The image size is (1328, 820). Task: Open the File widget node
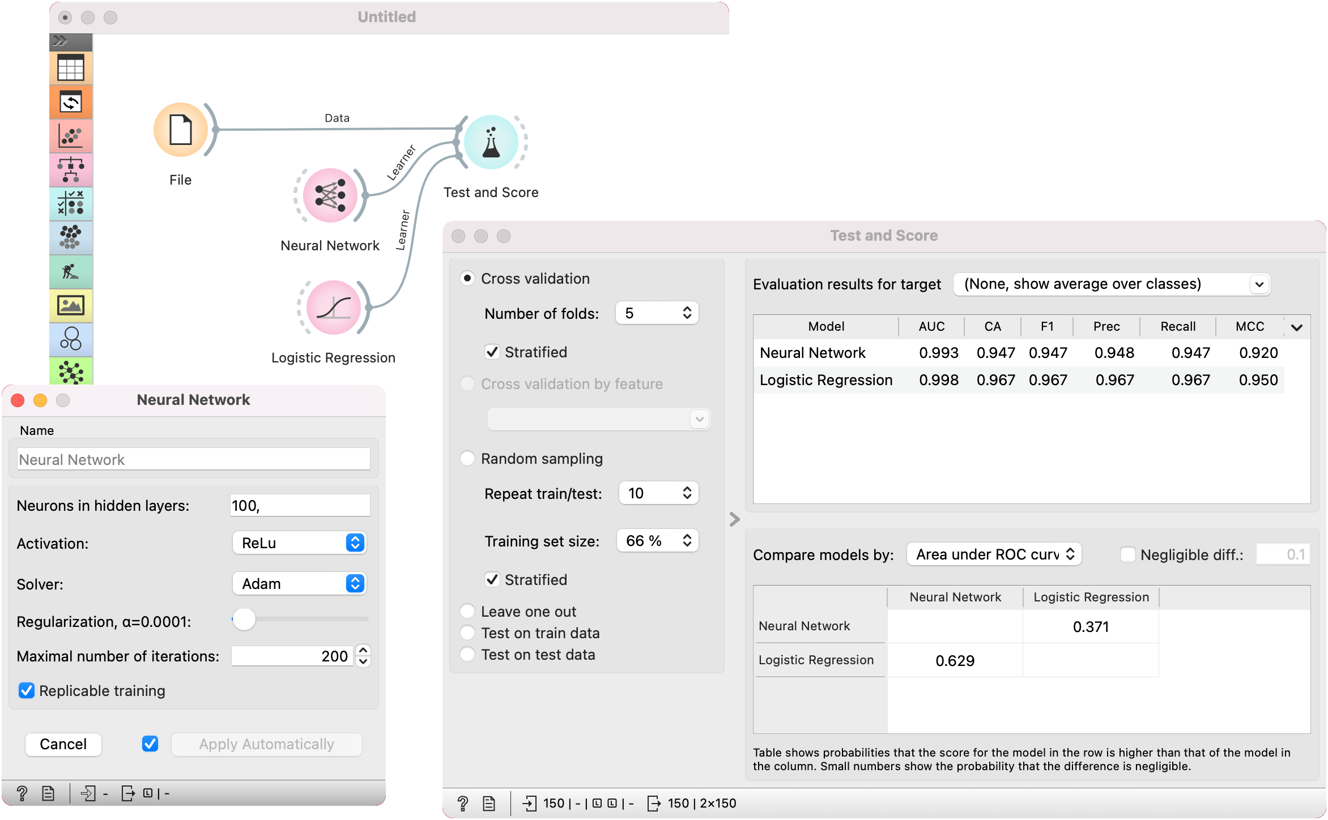coord(180,130)
